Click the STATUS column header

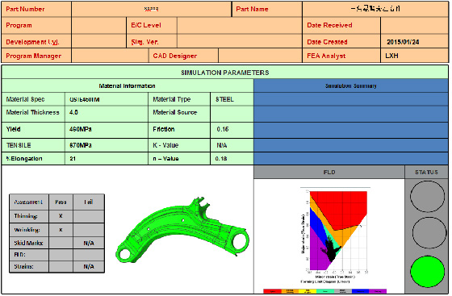[x=427, y=172]
